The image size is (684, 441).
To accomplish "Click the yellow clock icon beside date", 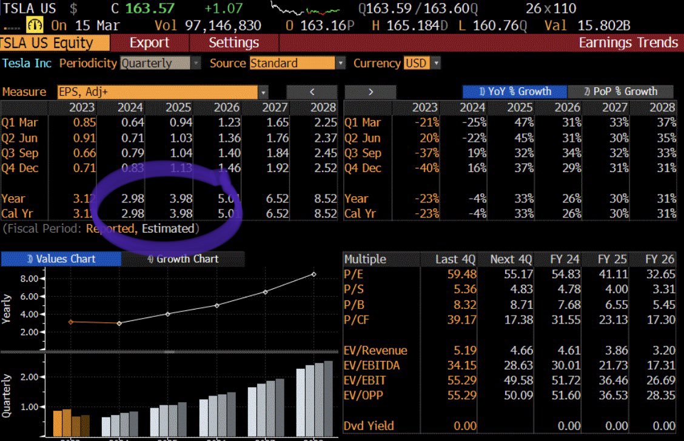I will coord(35,25).
